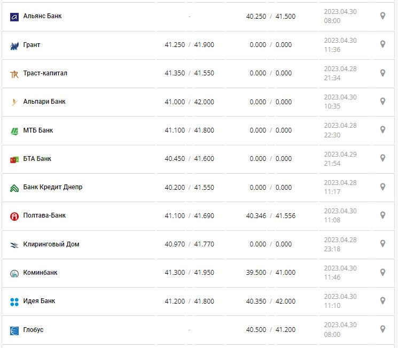Show Альпари Банк branches via map pin

383,101
